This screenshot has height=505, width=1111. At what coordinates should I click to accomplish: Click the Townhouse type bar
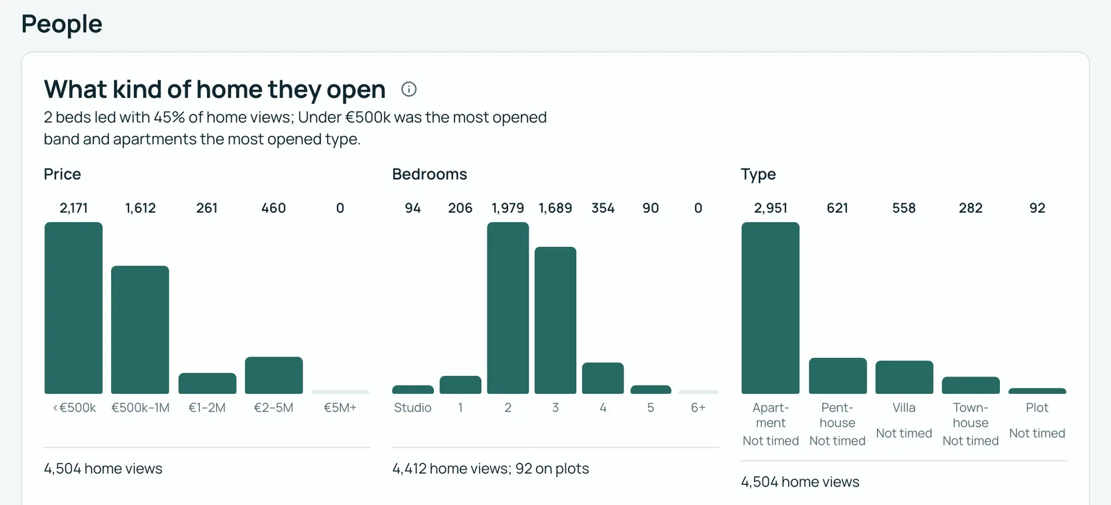click(x=971, y=386)
